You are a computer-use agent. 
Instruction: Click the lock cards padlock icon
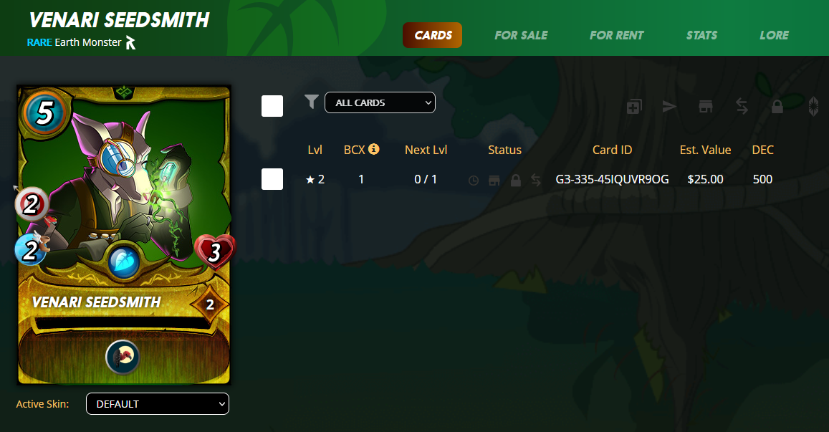coord(777,106)
